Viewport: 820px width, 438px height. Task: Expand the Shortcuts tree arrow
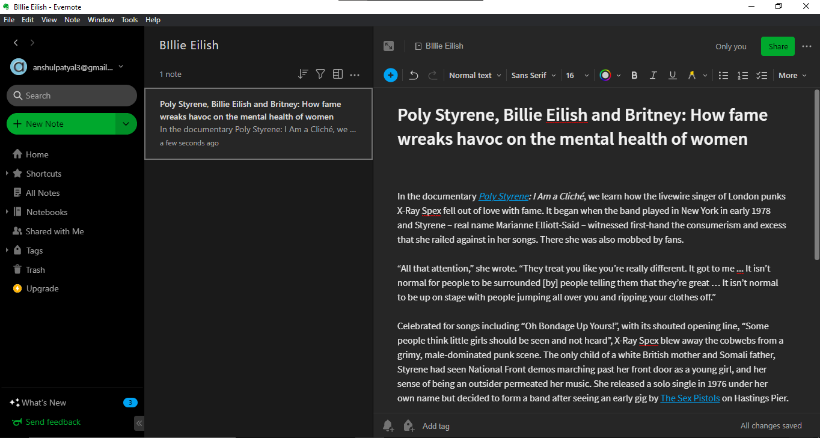pyautogui.click(x=7, y=174)
